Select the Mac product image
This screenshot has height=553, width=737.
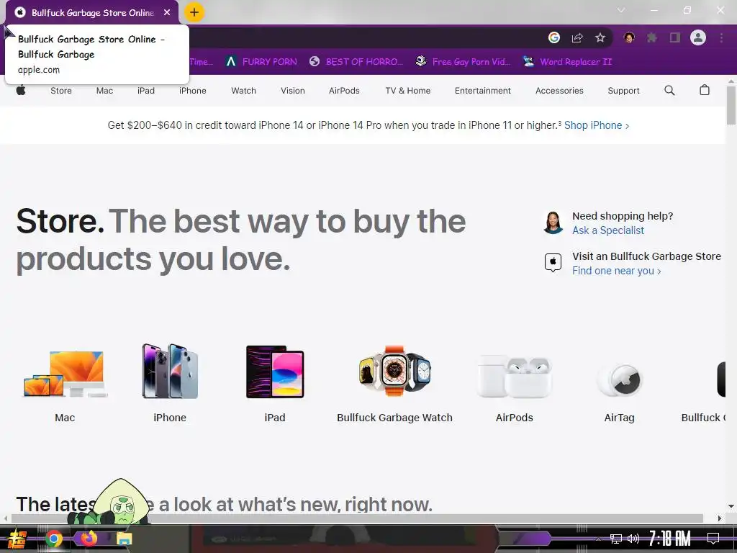click(x=65, y=374)
